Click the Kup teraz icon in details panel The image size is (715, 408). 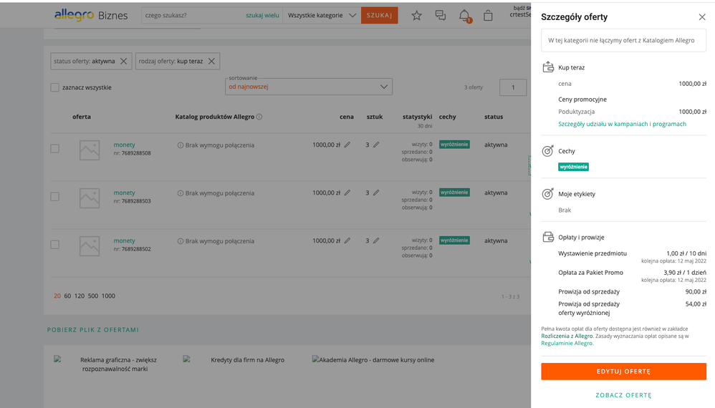[x=548, y=67]
